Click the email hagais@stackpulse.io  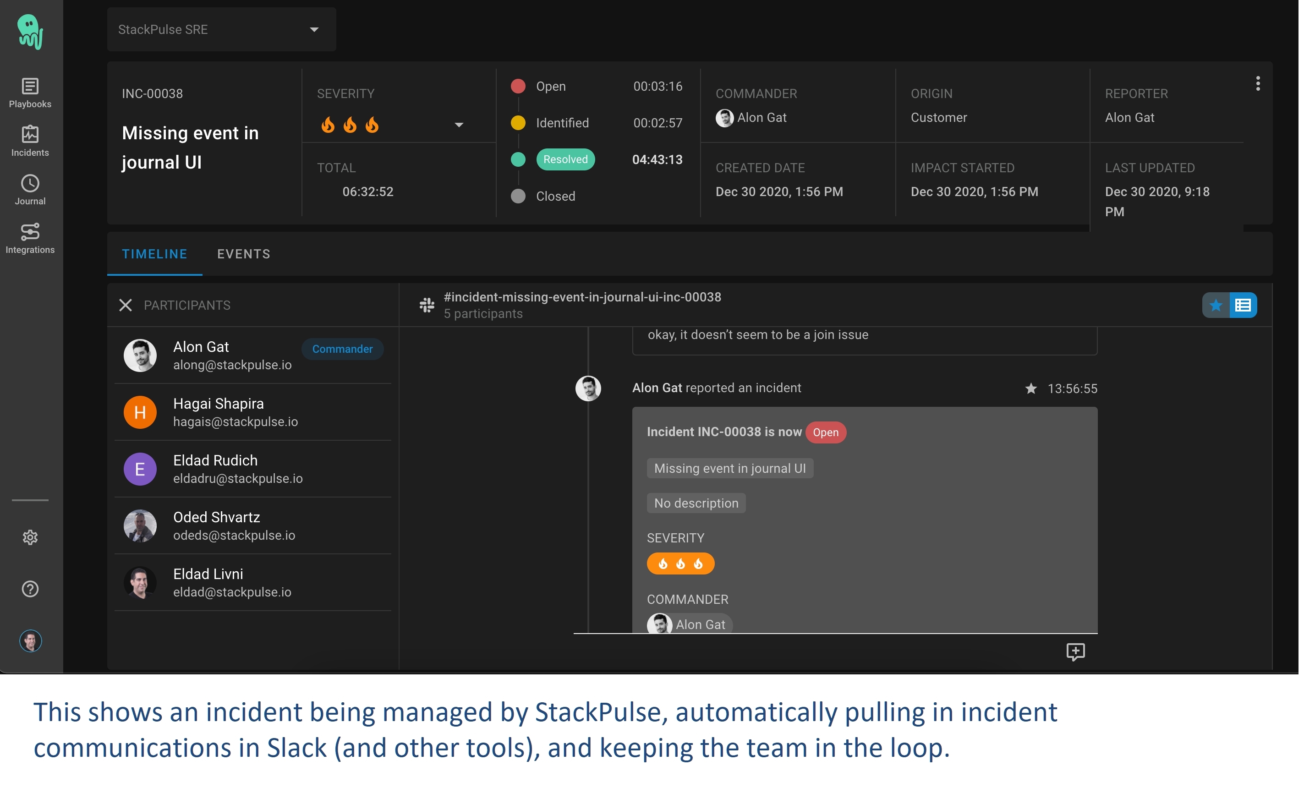236,421
